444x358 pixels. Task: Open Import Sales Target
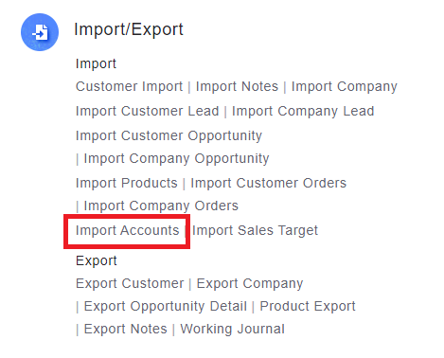255,231
